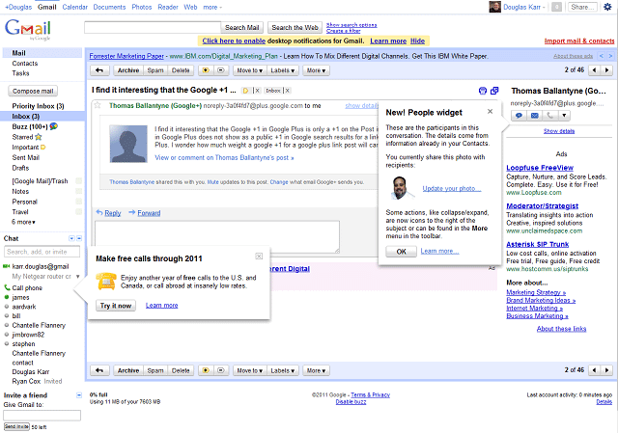Click the Forward link
The image size is (618, 433).
coord(149,213)
